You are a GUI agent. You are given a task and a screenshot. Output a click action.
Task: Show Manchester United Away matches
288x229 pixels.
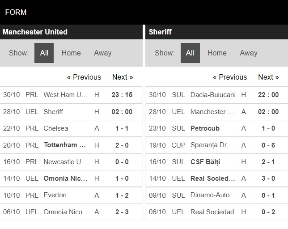coord(103,53)
